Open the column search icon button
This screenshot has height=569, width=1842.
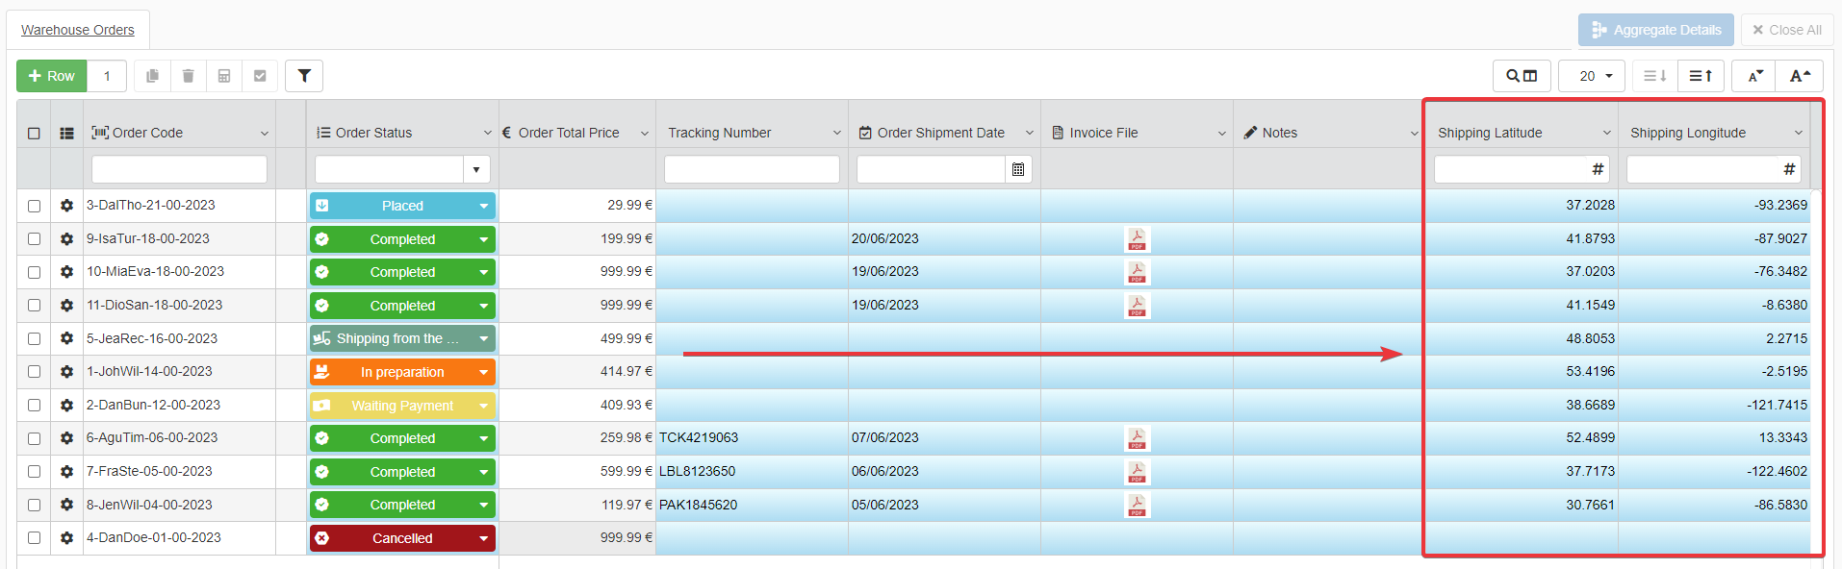[1522, 76]
